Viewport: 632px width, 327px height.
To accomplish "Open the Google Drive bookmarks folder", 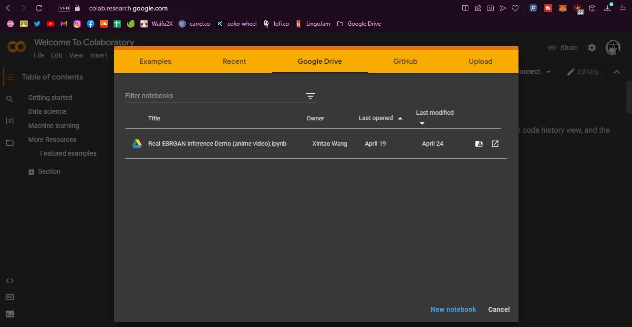I will [359, 24].
